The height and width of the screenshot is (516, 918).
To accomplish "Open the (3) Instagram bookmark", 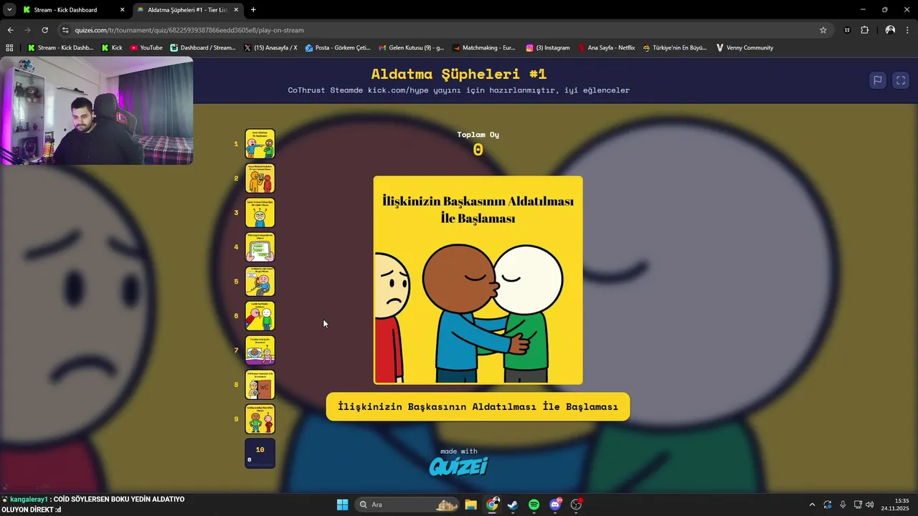I will [x=548, y=48].
